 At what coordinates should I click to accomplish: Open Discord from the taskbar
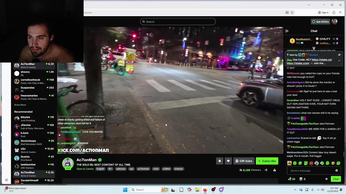tap(221, 190)
